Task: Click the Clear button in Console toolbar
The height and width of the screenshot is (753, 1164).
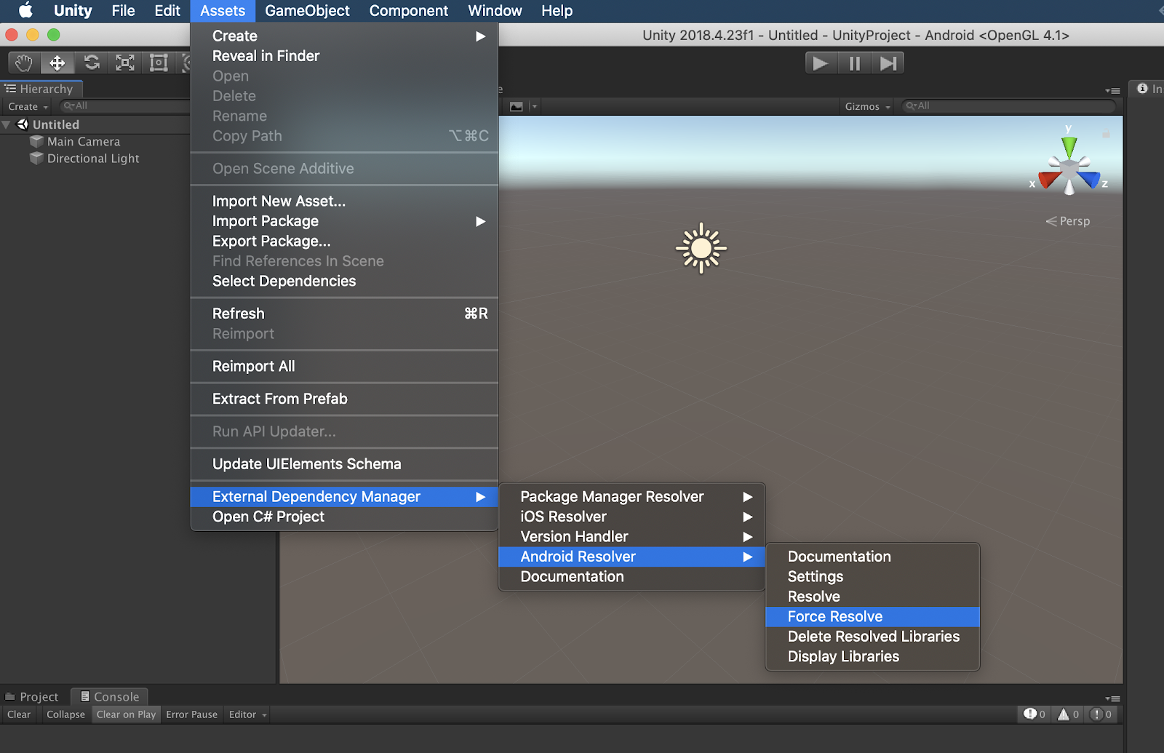Action: 18,714
